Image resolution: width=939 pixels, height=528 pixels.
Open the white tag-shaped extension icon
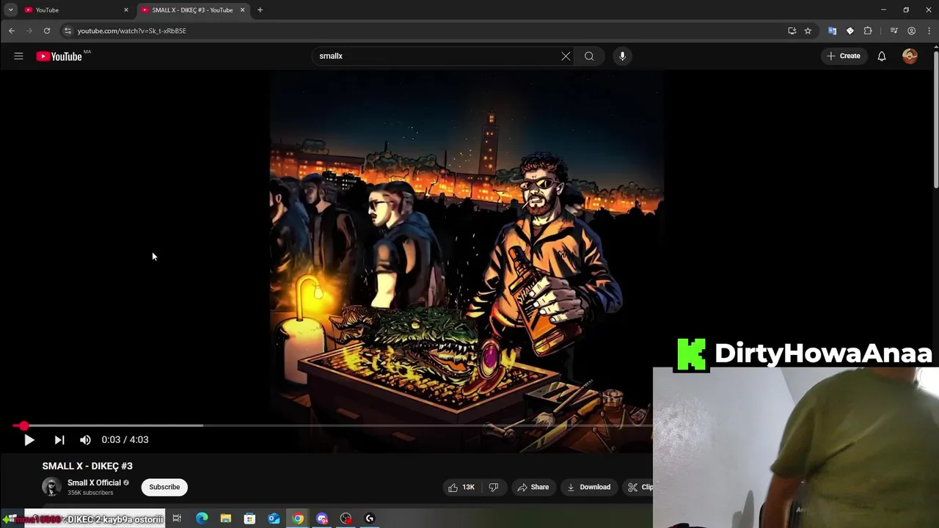tap(850, 31)
